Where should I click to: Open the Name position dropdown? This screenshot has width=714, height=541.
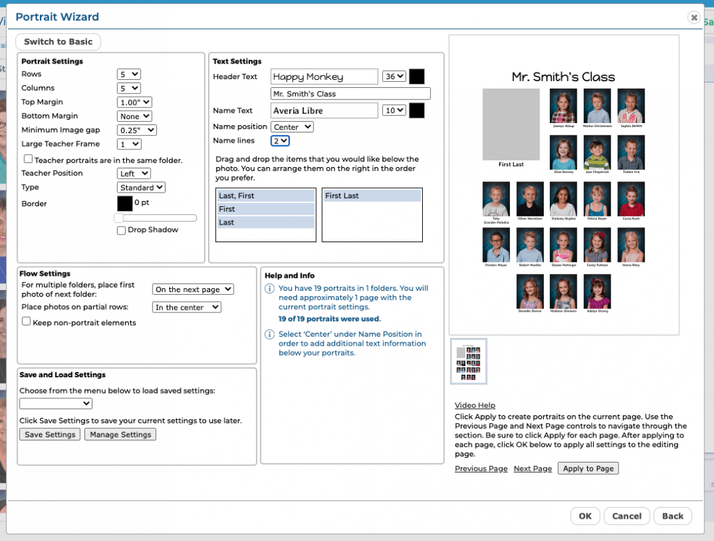(292, 127)
